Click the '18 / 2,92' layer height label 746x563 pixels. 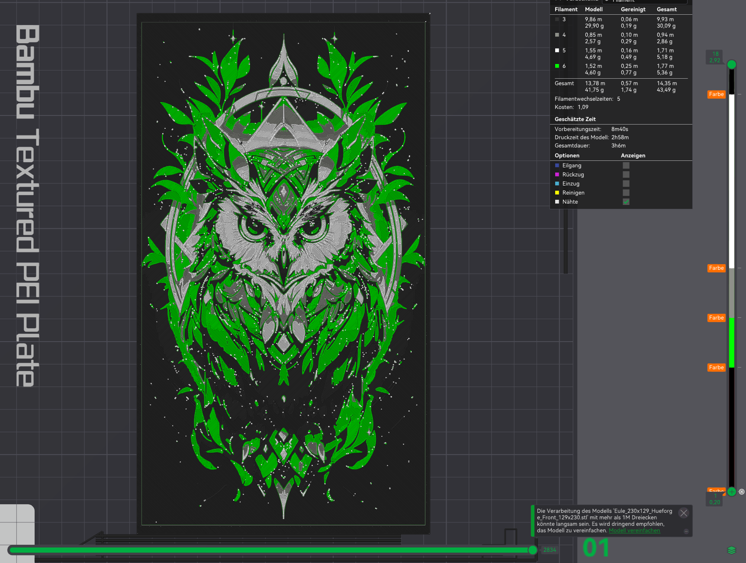pyautogui.click(x=715, y=57)
